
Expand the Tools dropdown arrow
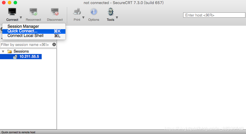pyautogui.click(x=117, y=17)
